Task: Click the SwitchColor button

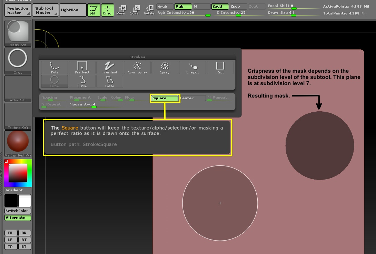Action: point(18,211)
